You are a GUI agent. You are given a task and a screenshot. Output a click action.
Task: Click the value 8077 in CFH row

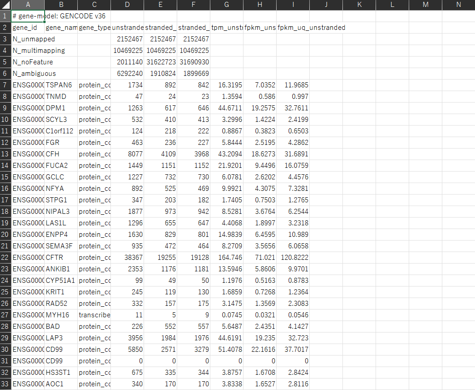click(x=127, y=154)
